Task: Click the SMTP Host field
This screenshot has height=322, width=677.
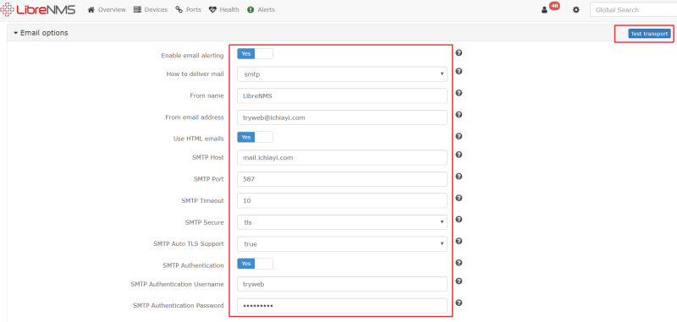Action: pos(342,157)
